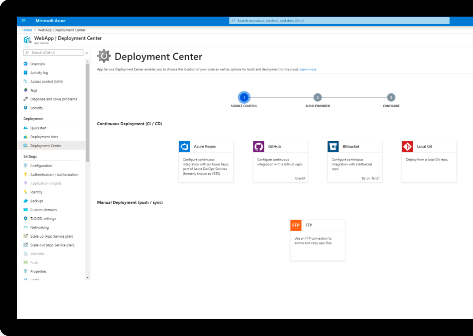Image resolution: width=473 pixels, height=336 pixels.
Task: Click the Application Insights lightbulb icon
Action: 25,183
